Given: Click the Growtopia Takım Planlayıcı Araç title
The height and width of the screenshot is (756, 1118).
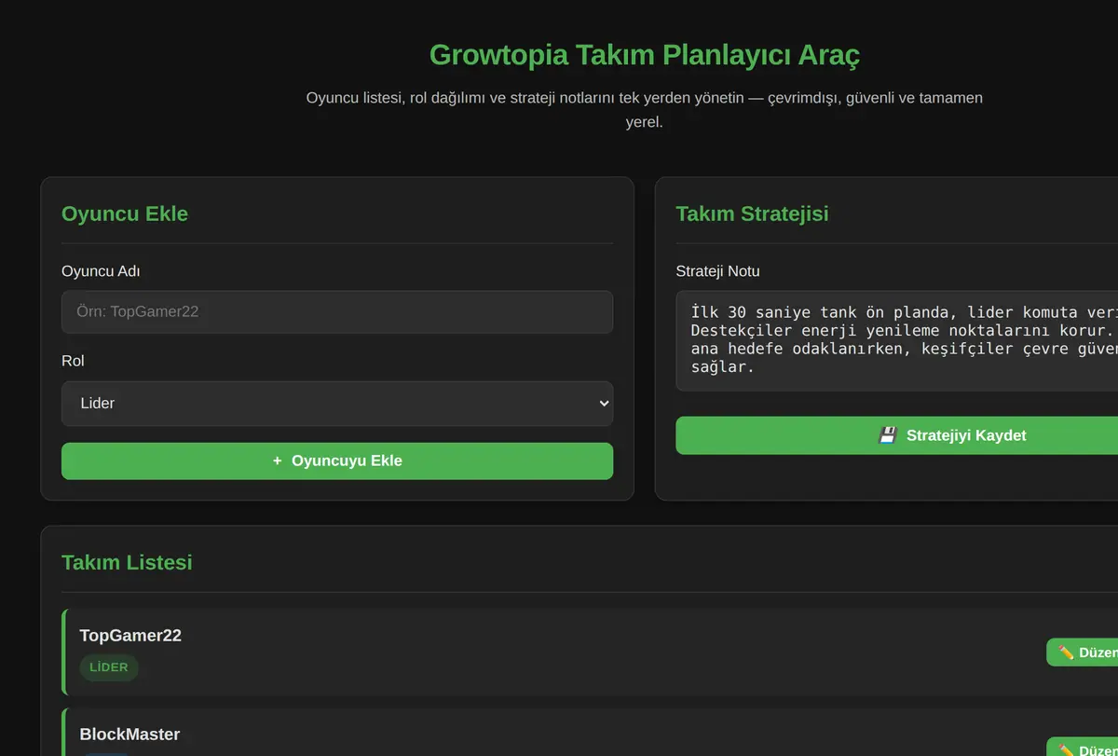Looking at the screenshot, I should click(x=645, y=55).
